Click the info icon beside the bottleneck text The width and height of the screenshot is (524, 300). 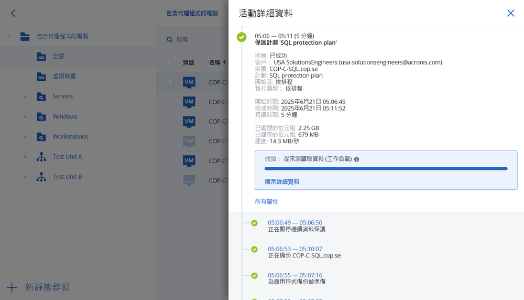(x=356, y=159)
